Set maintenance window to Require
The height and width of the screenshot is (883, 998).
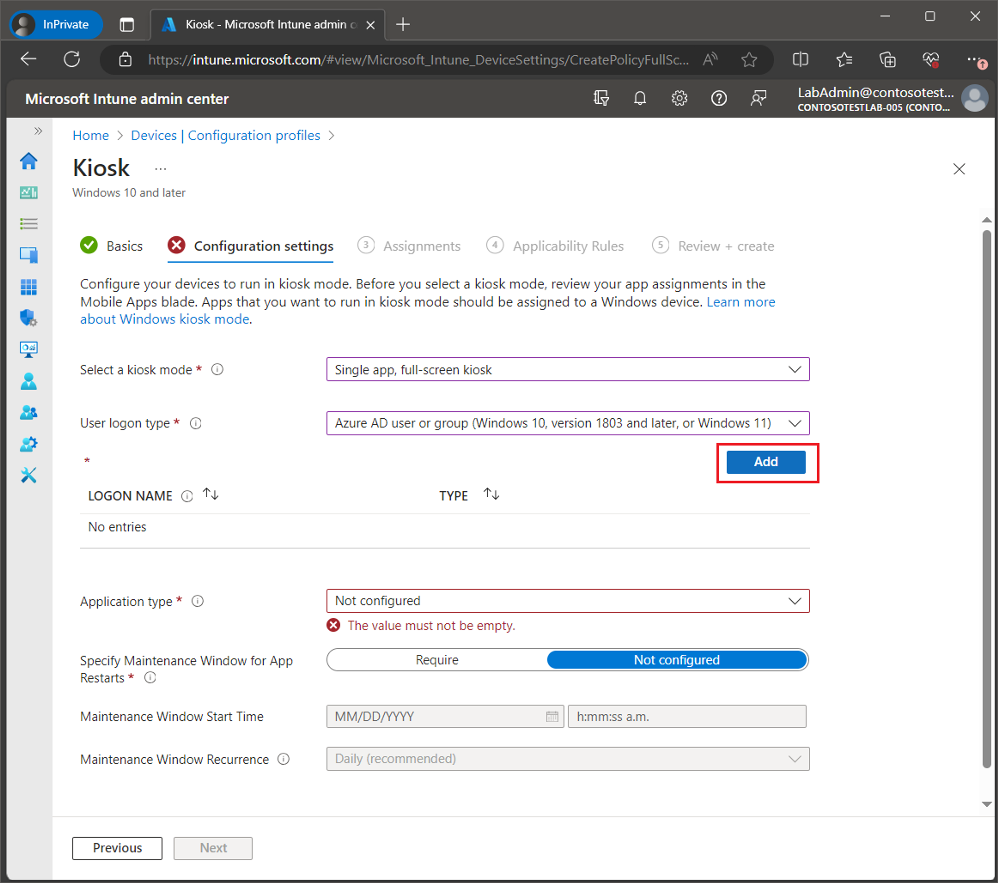[437, 660]
